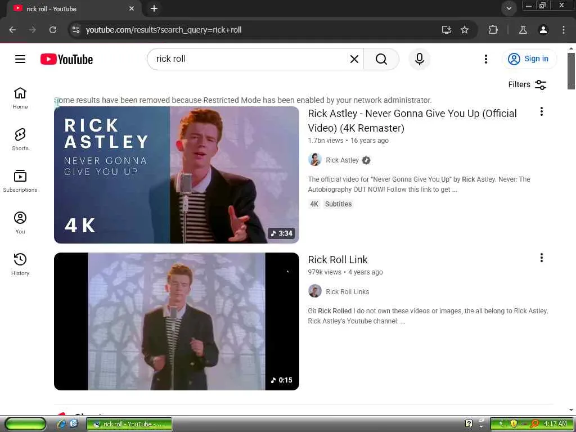Viewport: 576px width, 432px height.
Task: Open more options for Rick Roll Link
Action: (542, 258)
